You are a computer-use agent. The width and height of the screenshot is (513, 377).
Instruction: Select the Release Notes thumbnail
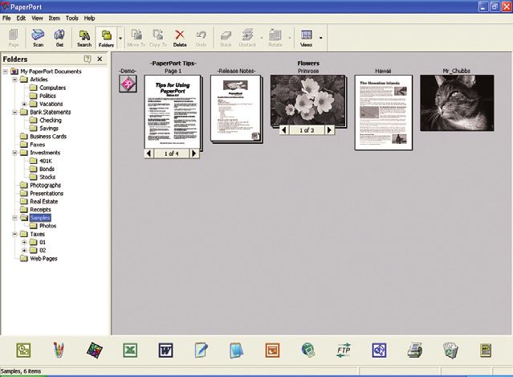[236, 109]
